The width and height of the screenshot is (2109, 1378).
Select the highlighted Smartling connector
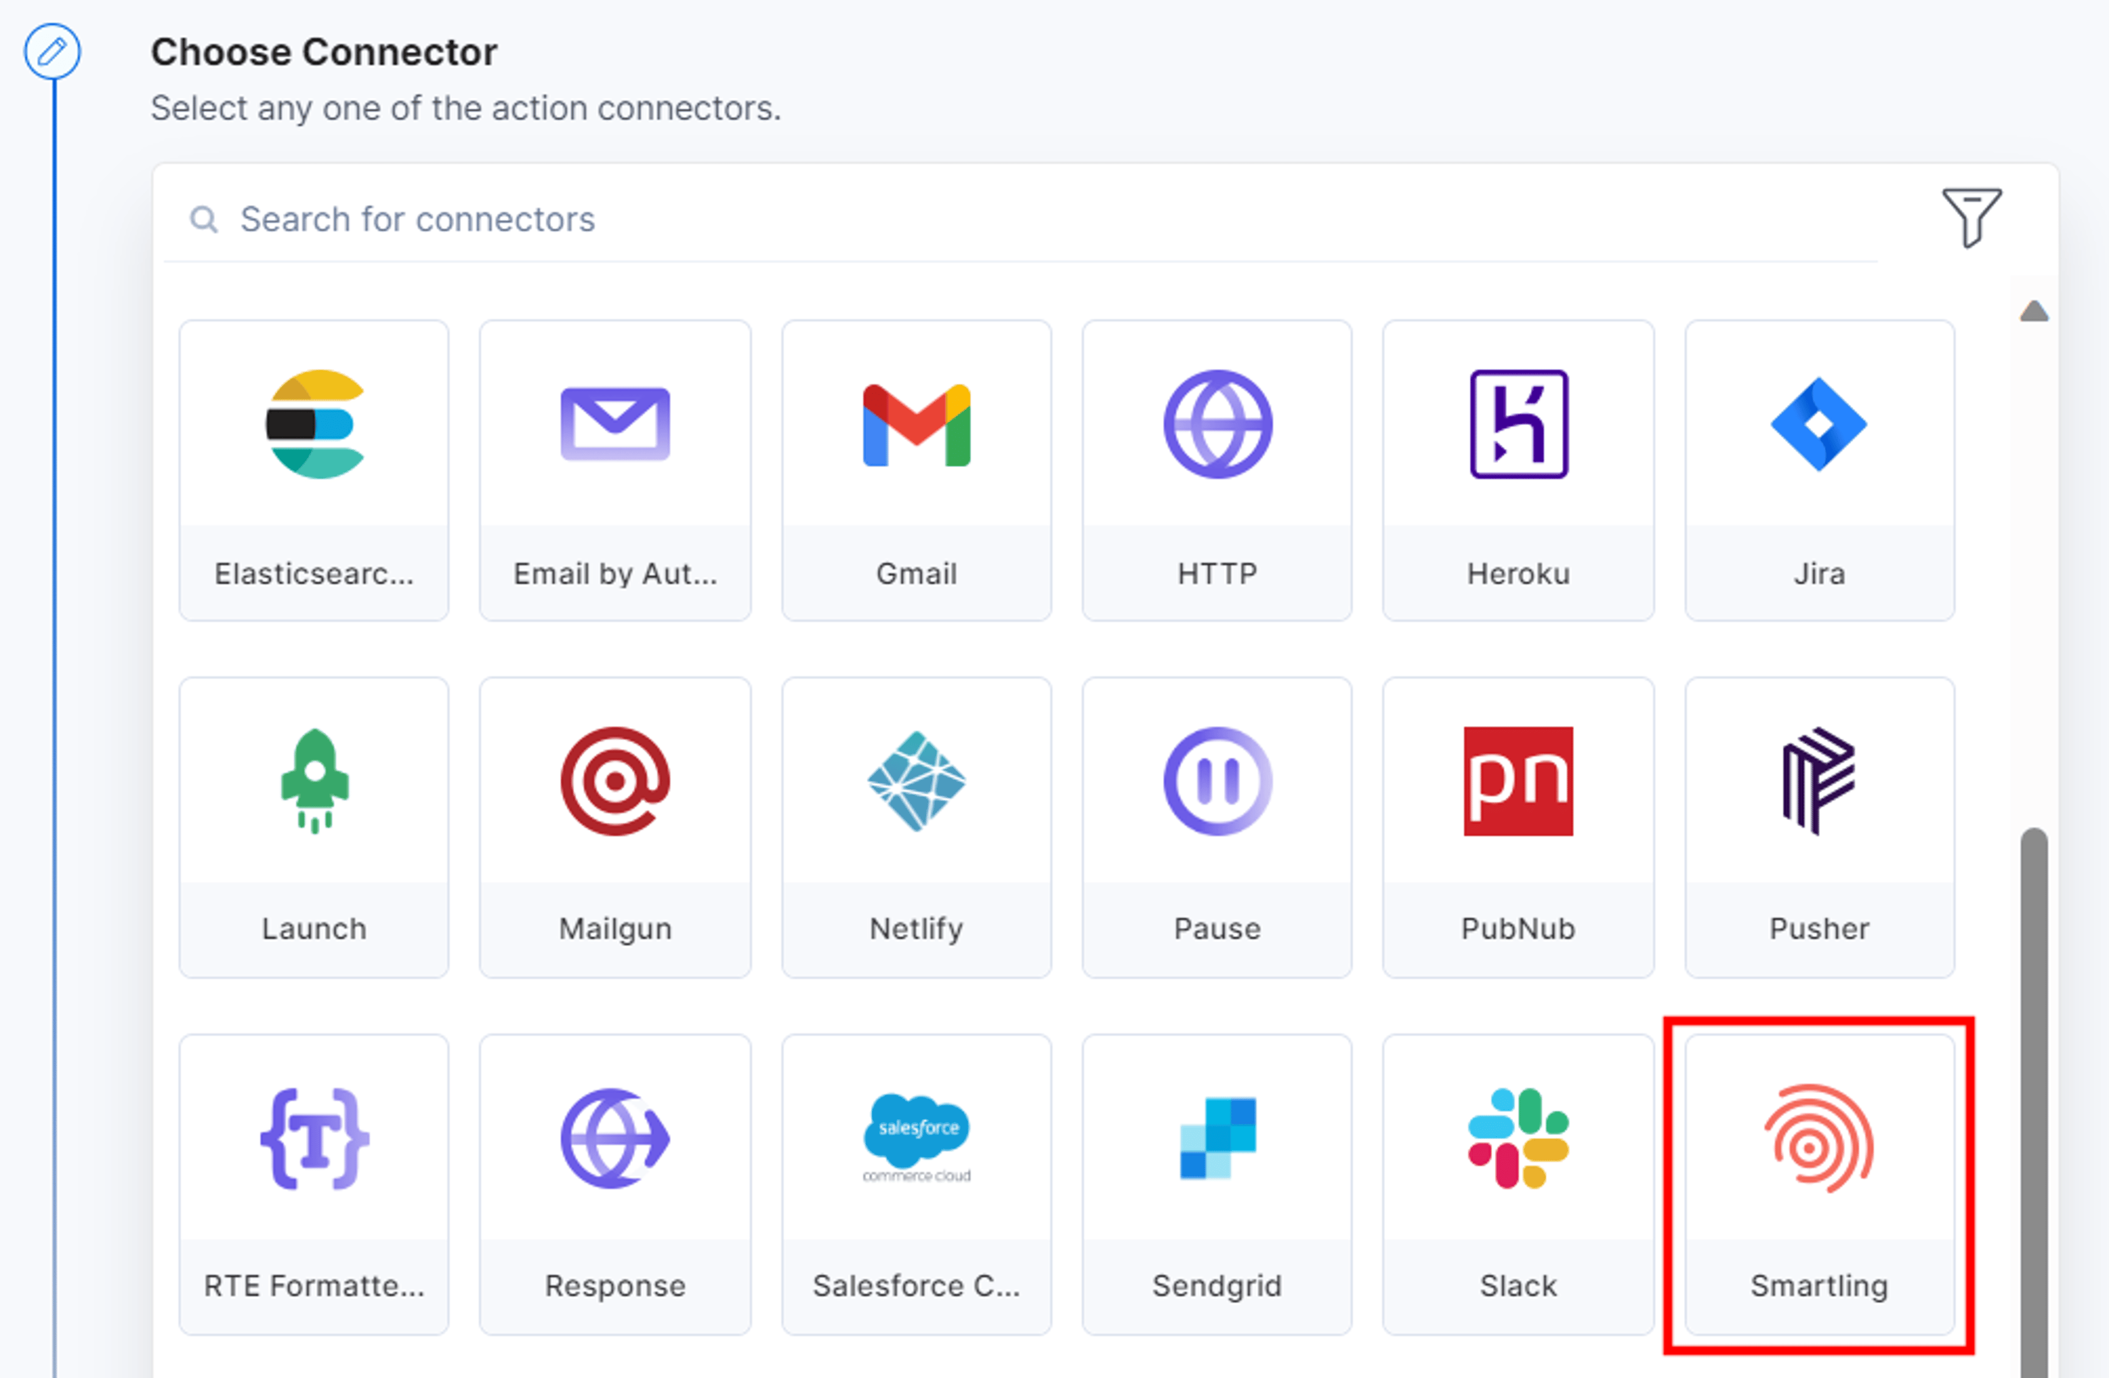click(1819, 1185)
